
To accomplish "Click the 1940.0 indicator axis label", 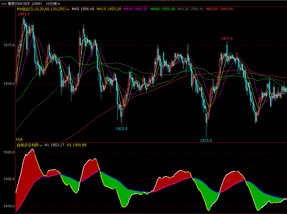I will tap(9, 206).
